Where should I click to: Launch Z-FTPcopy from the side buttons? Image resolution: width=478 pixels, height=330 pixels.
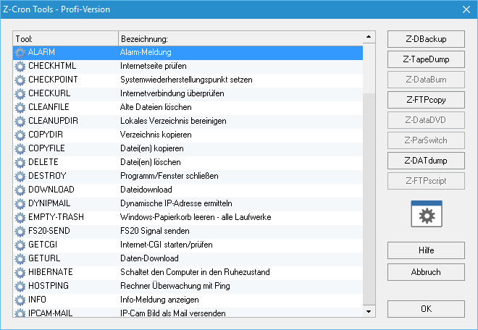(426, 100)
